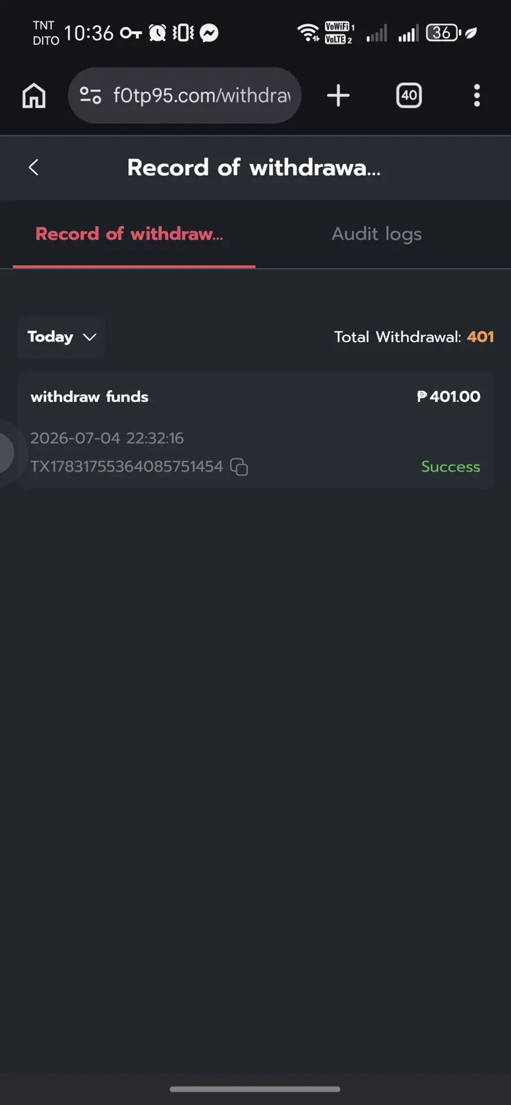The width and height of the screenshot is (511, 1105).
Task: Open the tab switcher showing 40
Action: [409, 96]
